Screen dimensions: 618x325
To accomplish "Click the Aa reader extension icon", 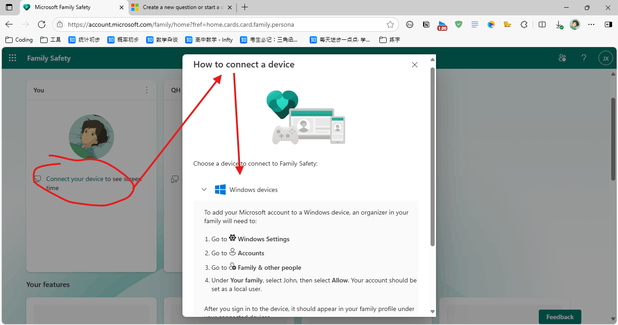I will pos(410,24).
